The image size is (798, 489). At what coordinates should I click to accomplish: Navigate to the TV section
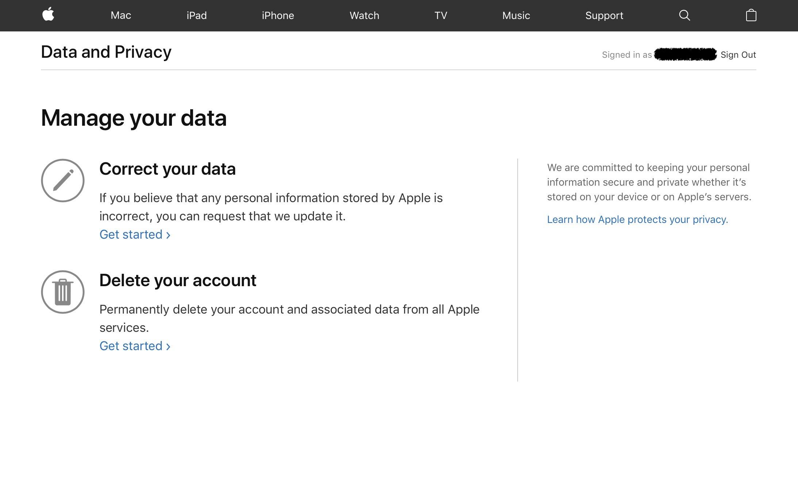point(441,15)
